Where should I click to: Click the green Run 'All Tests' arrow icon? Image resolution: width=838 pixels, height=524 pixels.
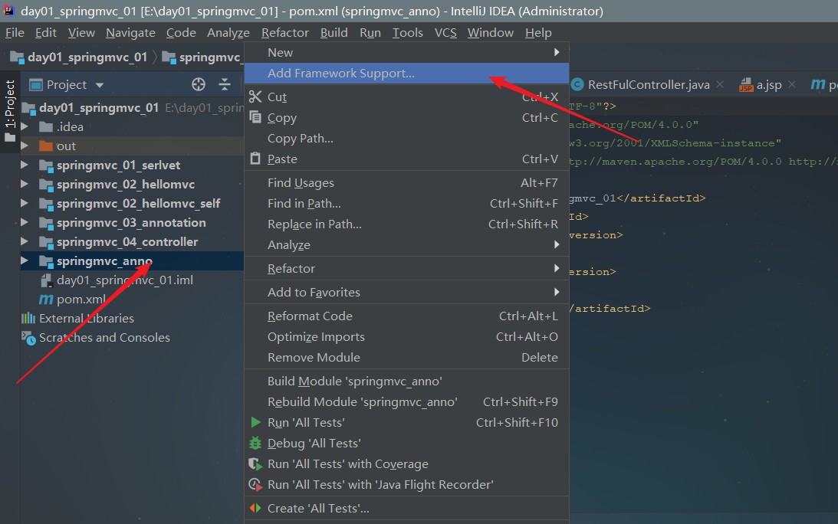[255, 423]
